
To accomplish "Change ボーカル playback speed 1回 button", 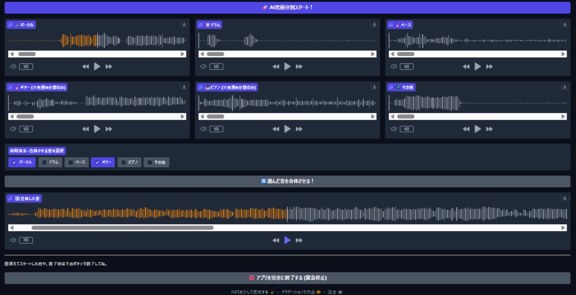I will pos(26,67).
